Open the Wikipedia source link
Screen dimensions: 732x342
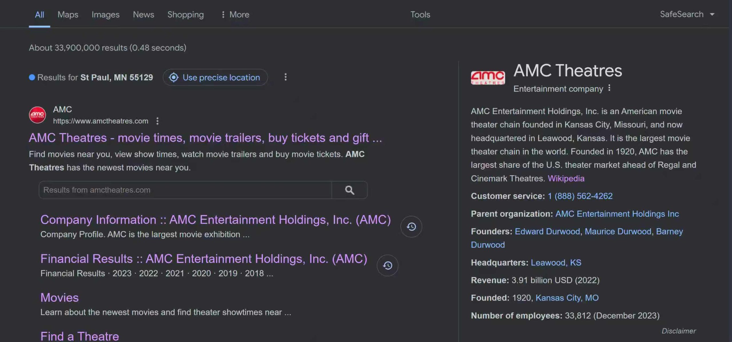tap(566, 178)
